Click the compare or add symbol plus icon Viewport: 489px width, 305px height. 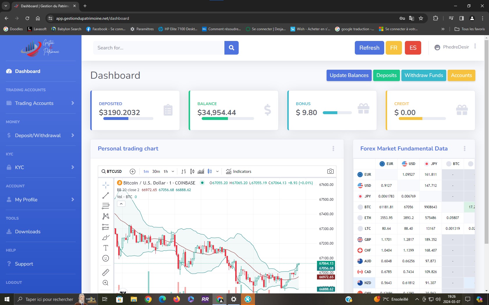click(x=132, y=171)
